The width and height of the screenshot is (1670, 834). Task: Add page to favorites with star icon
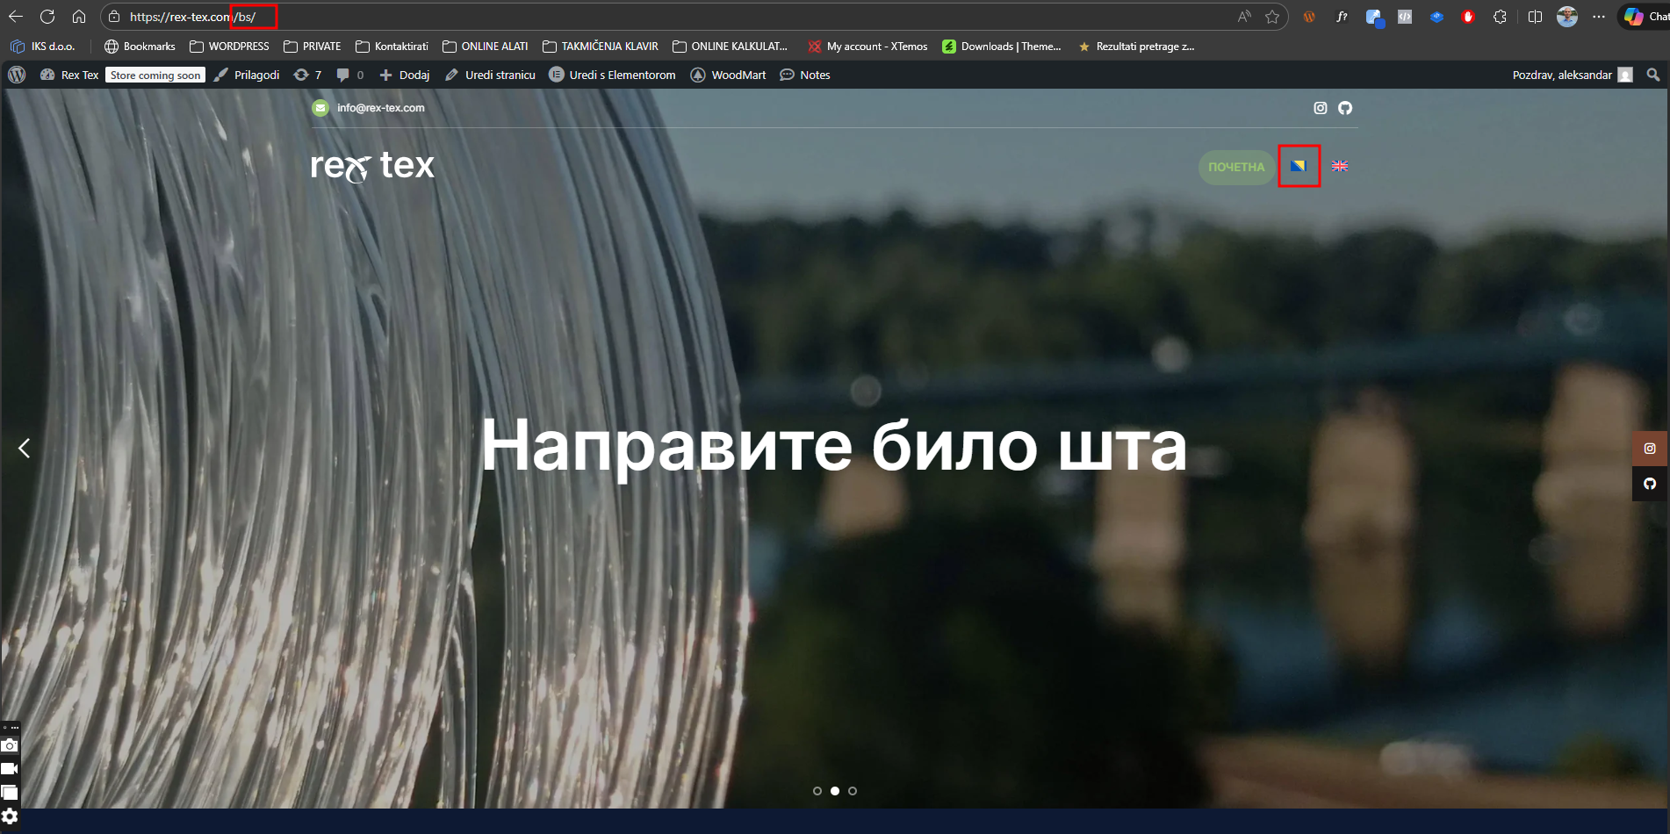[1271, 17]
